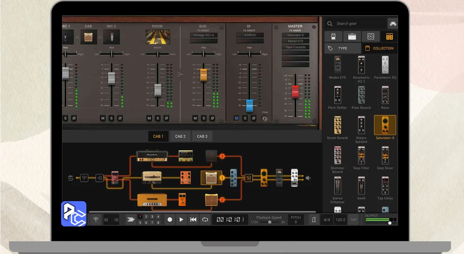
Task: Select the Plate Reverb rack unit
Action: point(361,95)
